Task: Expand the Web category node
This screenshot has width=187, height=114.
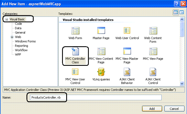Action: pyautogui.click(x=12, y=37)
